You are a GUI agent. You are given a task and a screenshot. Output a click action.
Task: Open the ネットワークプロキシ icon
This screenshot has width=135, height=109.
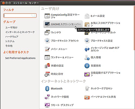87,88
